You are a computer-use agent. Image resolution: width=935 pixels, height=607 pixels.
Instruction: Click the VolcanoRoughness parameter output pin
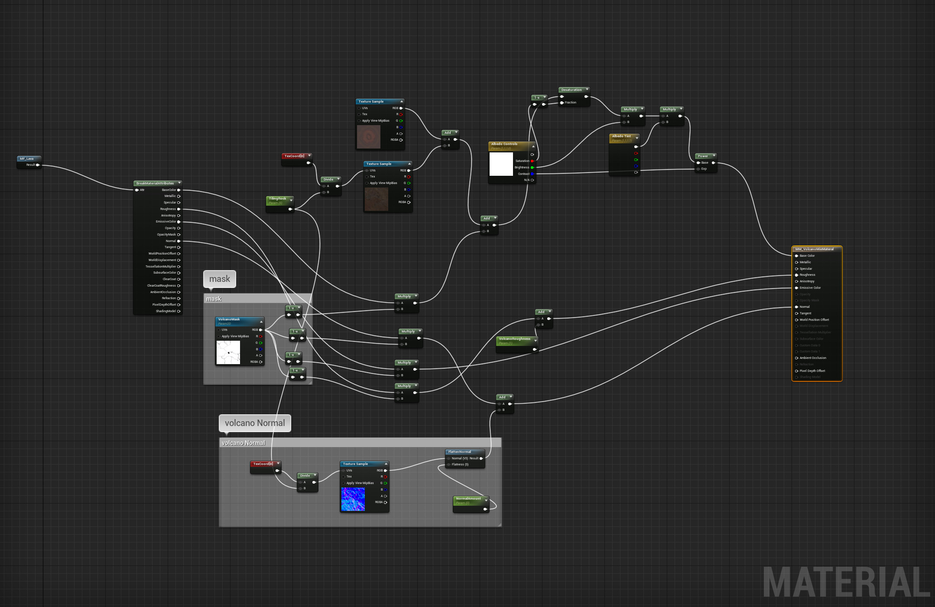pos(534,349)
